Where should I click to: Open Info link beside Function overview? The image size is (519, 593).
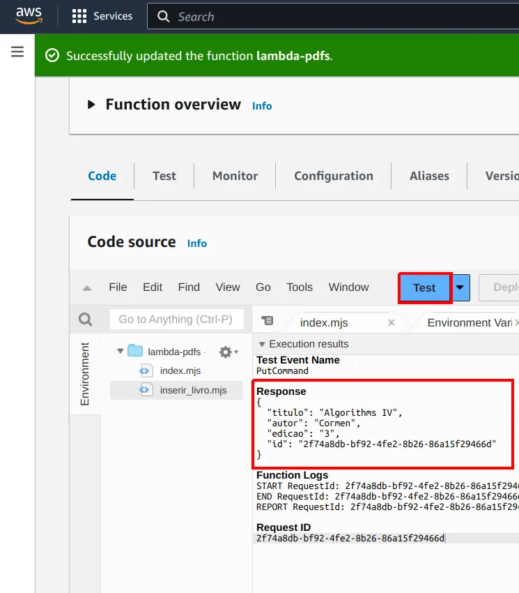coord(262,106)
